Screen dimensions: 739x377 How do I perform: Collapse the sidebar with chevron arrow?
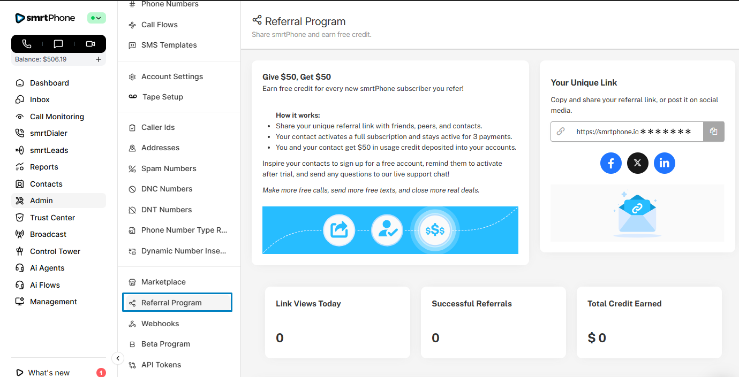[118, 358]
